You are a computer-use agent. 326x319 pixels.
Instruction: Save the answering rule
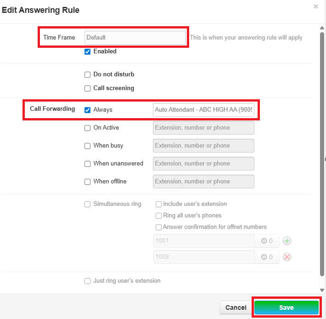click(286, 308)
